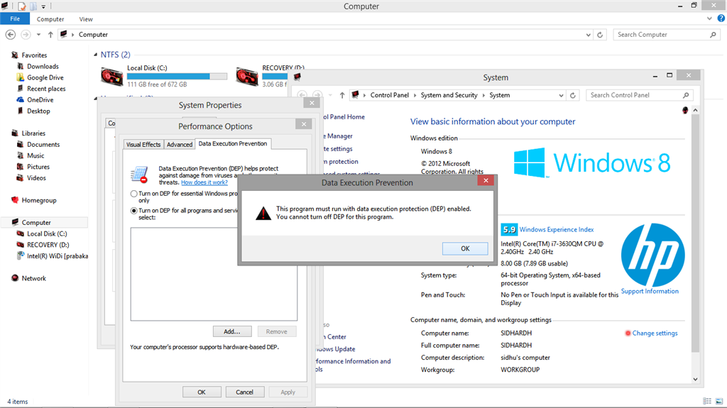Switch to the Advanced tab in Performance Options
The image size is (727, 408).
click(x=180, y=144)
